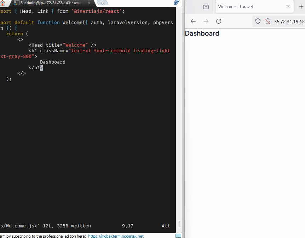This screenshot has height=238, width=305.
Task: Open the tracking protection shield icon
Action: (x=258, y=21)
